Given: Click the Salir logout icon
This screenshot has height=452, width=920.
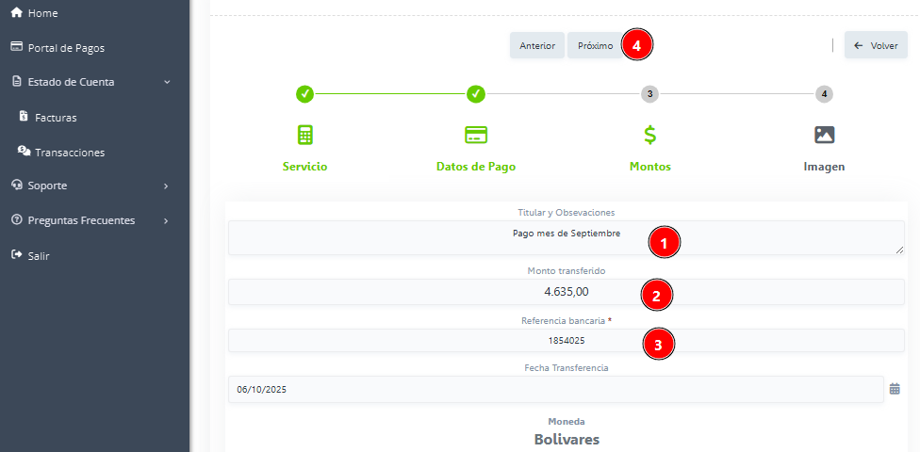Looking at the screenshot, I should 16,255.
